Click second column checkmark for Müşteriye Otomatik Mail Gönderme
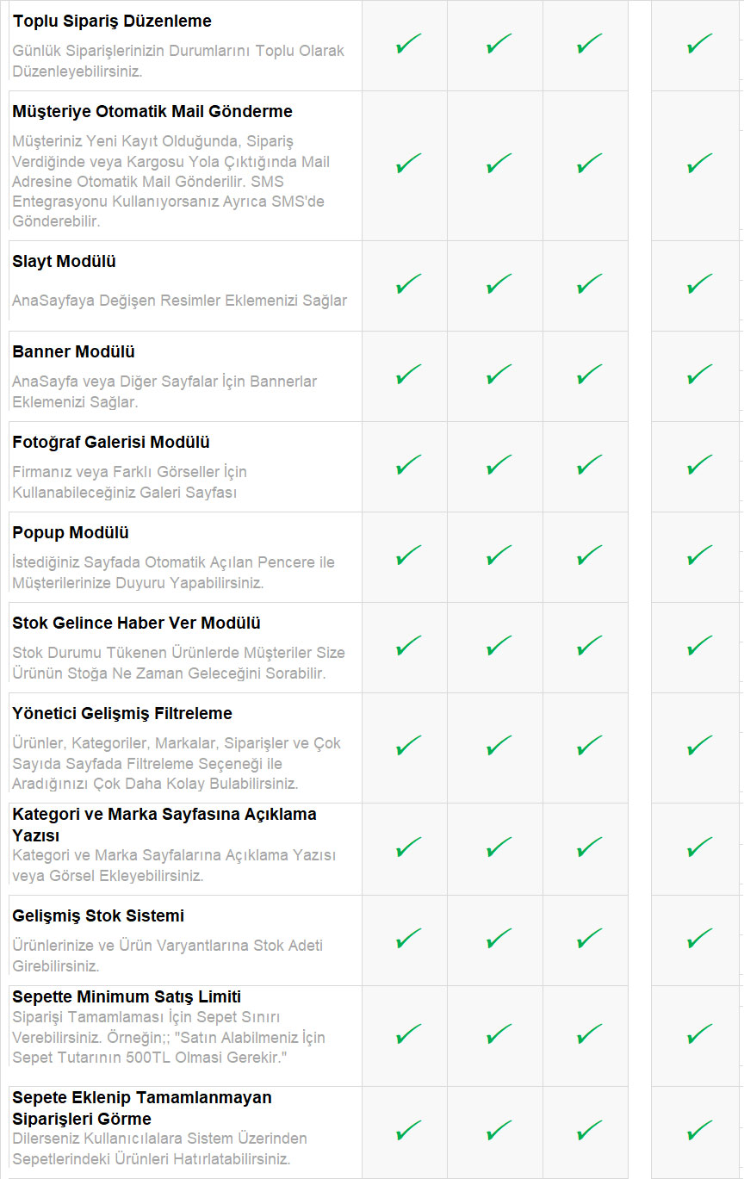 click(499, 164)
